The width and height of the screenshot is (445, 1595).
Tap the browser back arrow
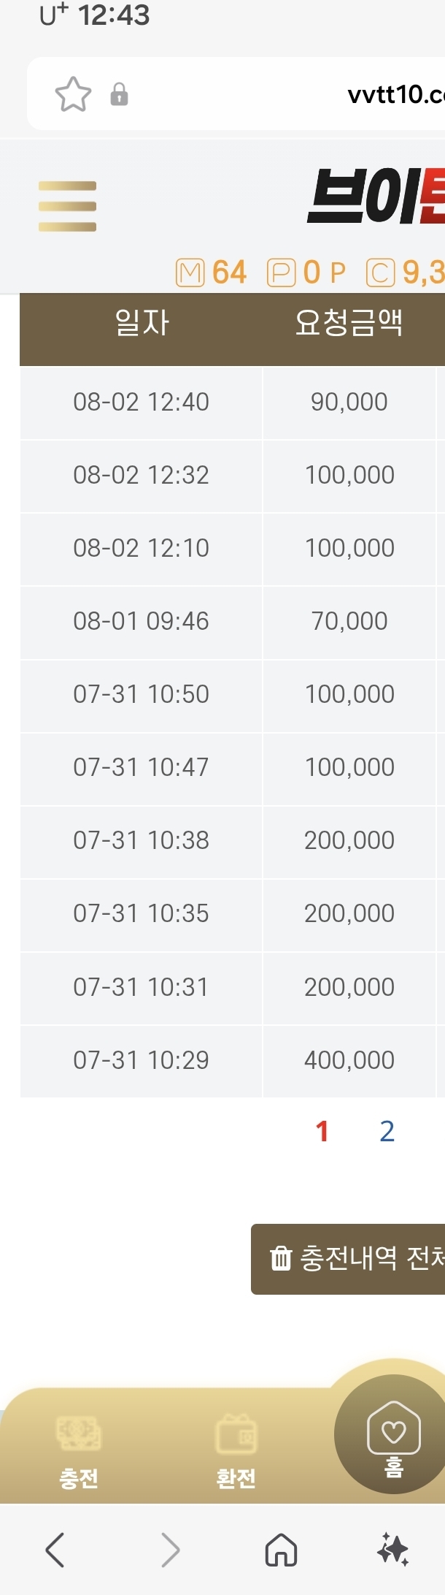(x=55, y=1549)
